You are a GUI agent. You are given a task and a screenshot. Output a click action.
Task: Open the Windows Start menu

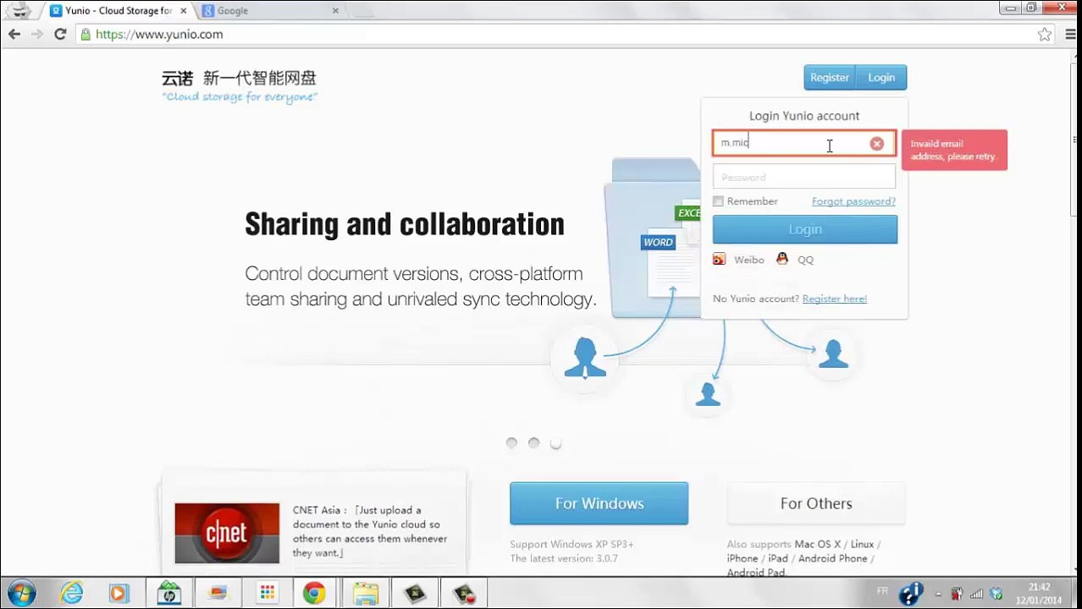point(21,593)
